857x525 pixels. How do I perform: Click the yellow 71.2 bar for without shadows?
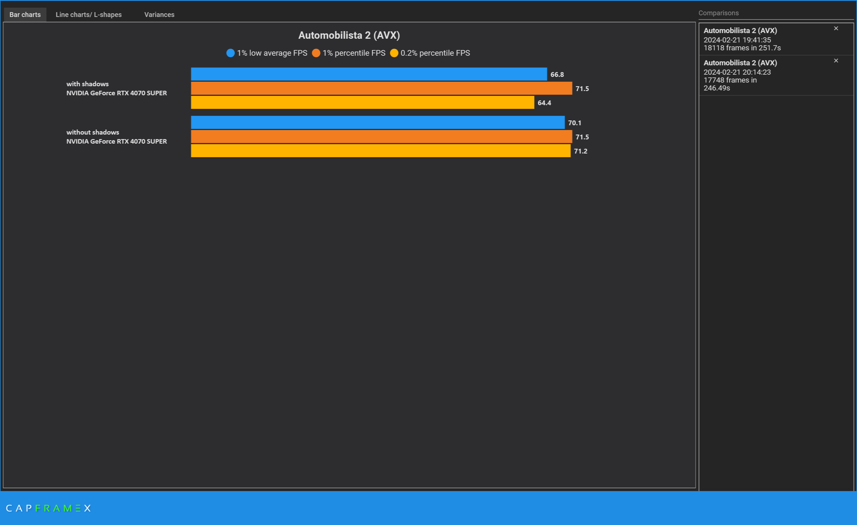click(x=380, y=151)
